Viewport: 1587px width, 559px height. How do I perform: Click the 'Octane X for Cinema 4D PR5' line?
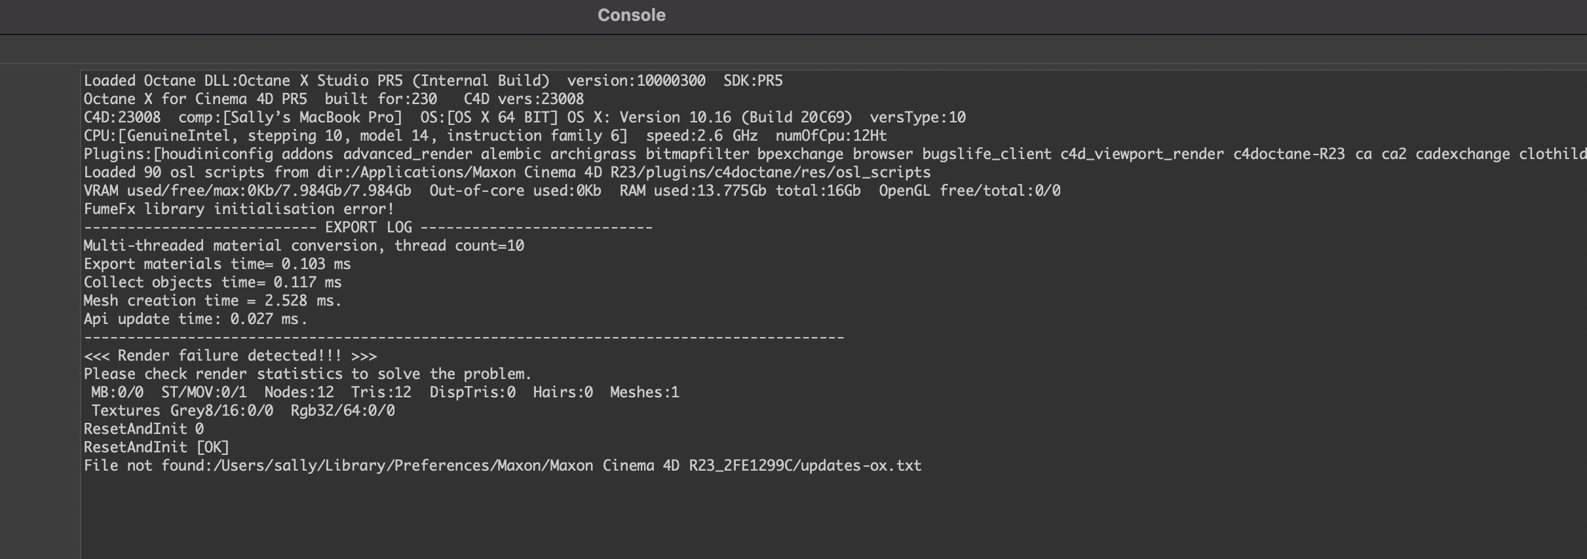[334, 99]
